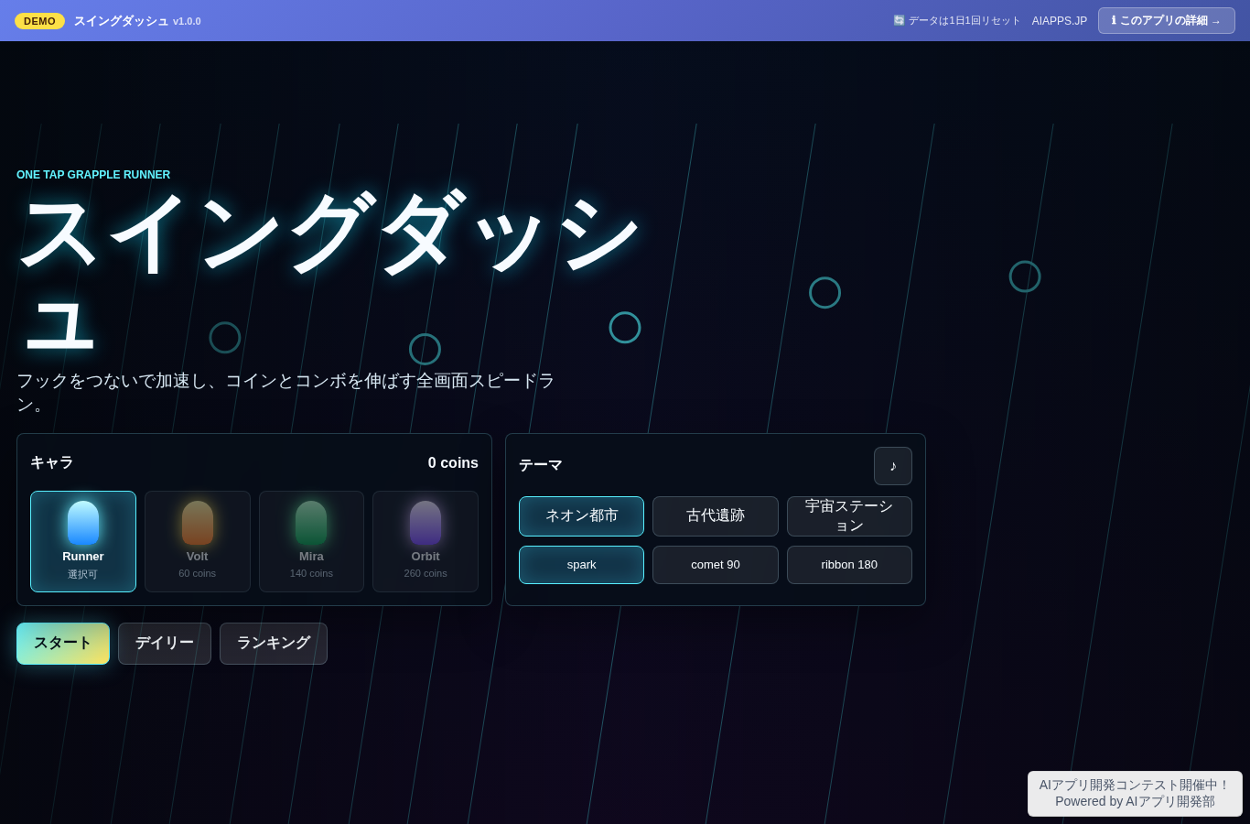1250x824 pixels.
Task: Open the ランキング leaderboard
Action: pos(274,644)
